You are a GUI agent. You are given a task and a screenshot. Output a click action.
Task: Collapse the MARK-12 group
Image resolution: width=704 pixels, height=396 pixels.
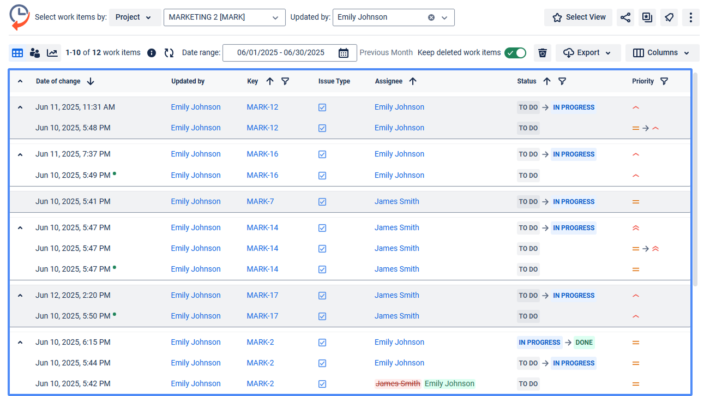click(x=20, y=107)
